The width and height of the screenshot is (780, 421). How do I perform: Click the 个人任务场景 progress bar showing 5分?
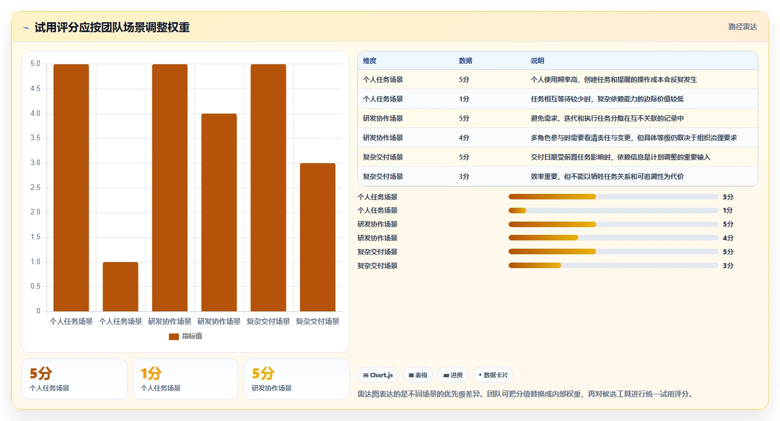613,197
